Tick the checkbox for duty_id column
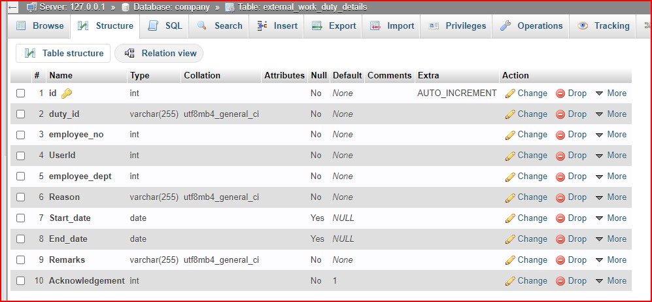This screenshot has width=652, height=302. coord(21,114)
